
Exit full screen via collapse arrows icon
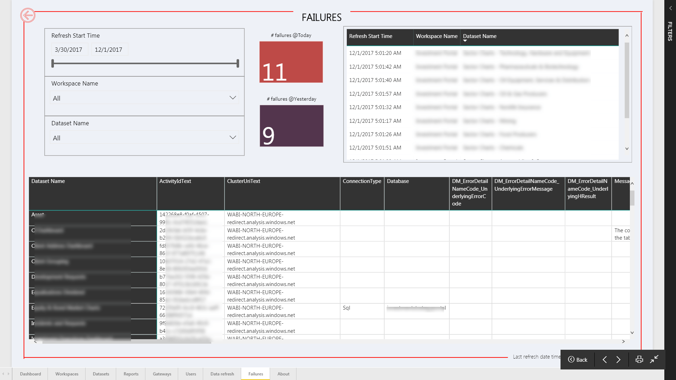click(x=654, y=359)
